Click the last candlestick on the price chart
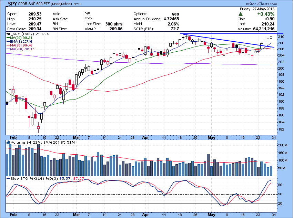The image size is (293, 218). [271, 37]
